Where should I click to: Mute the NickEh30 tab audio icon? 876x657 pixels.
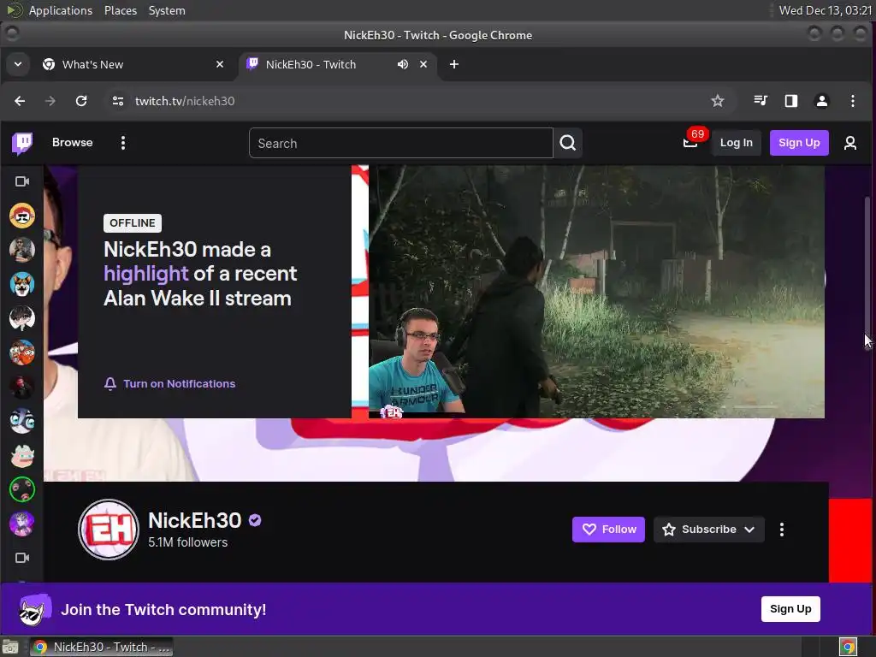(402, 65)
